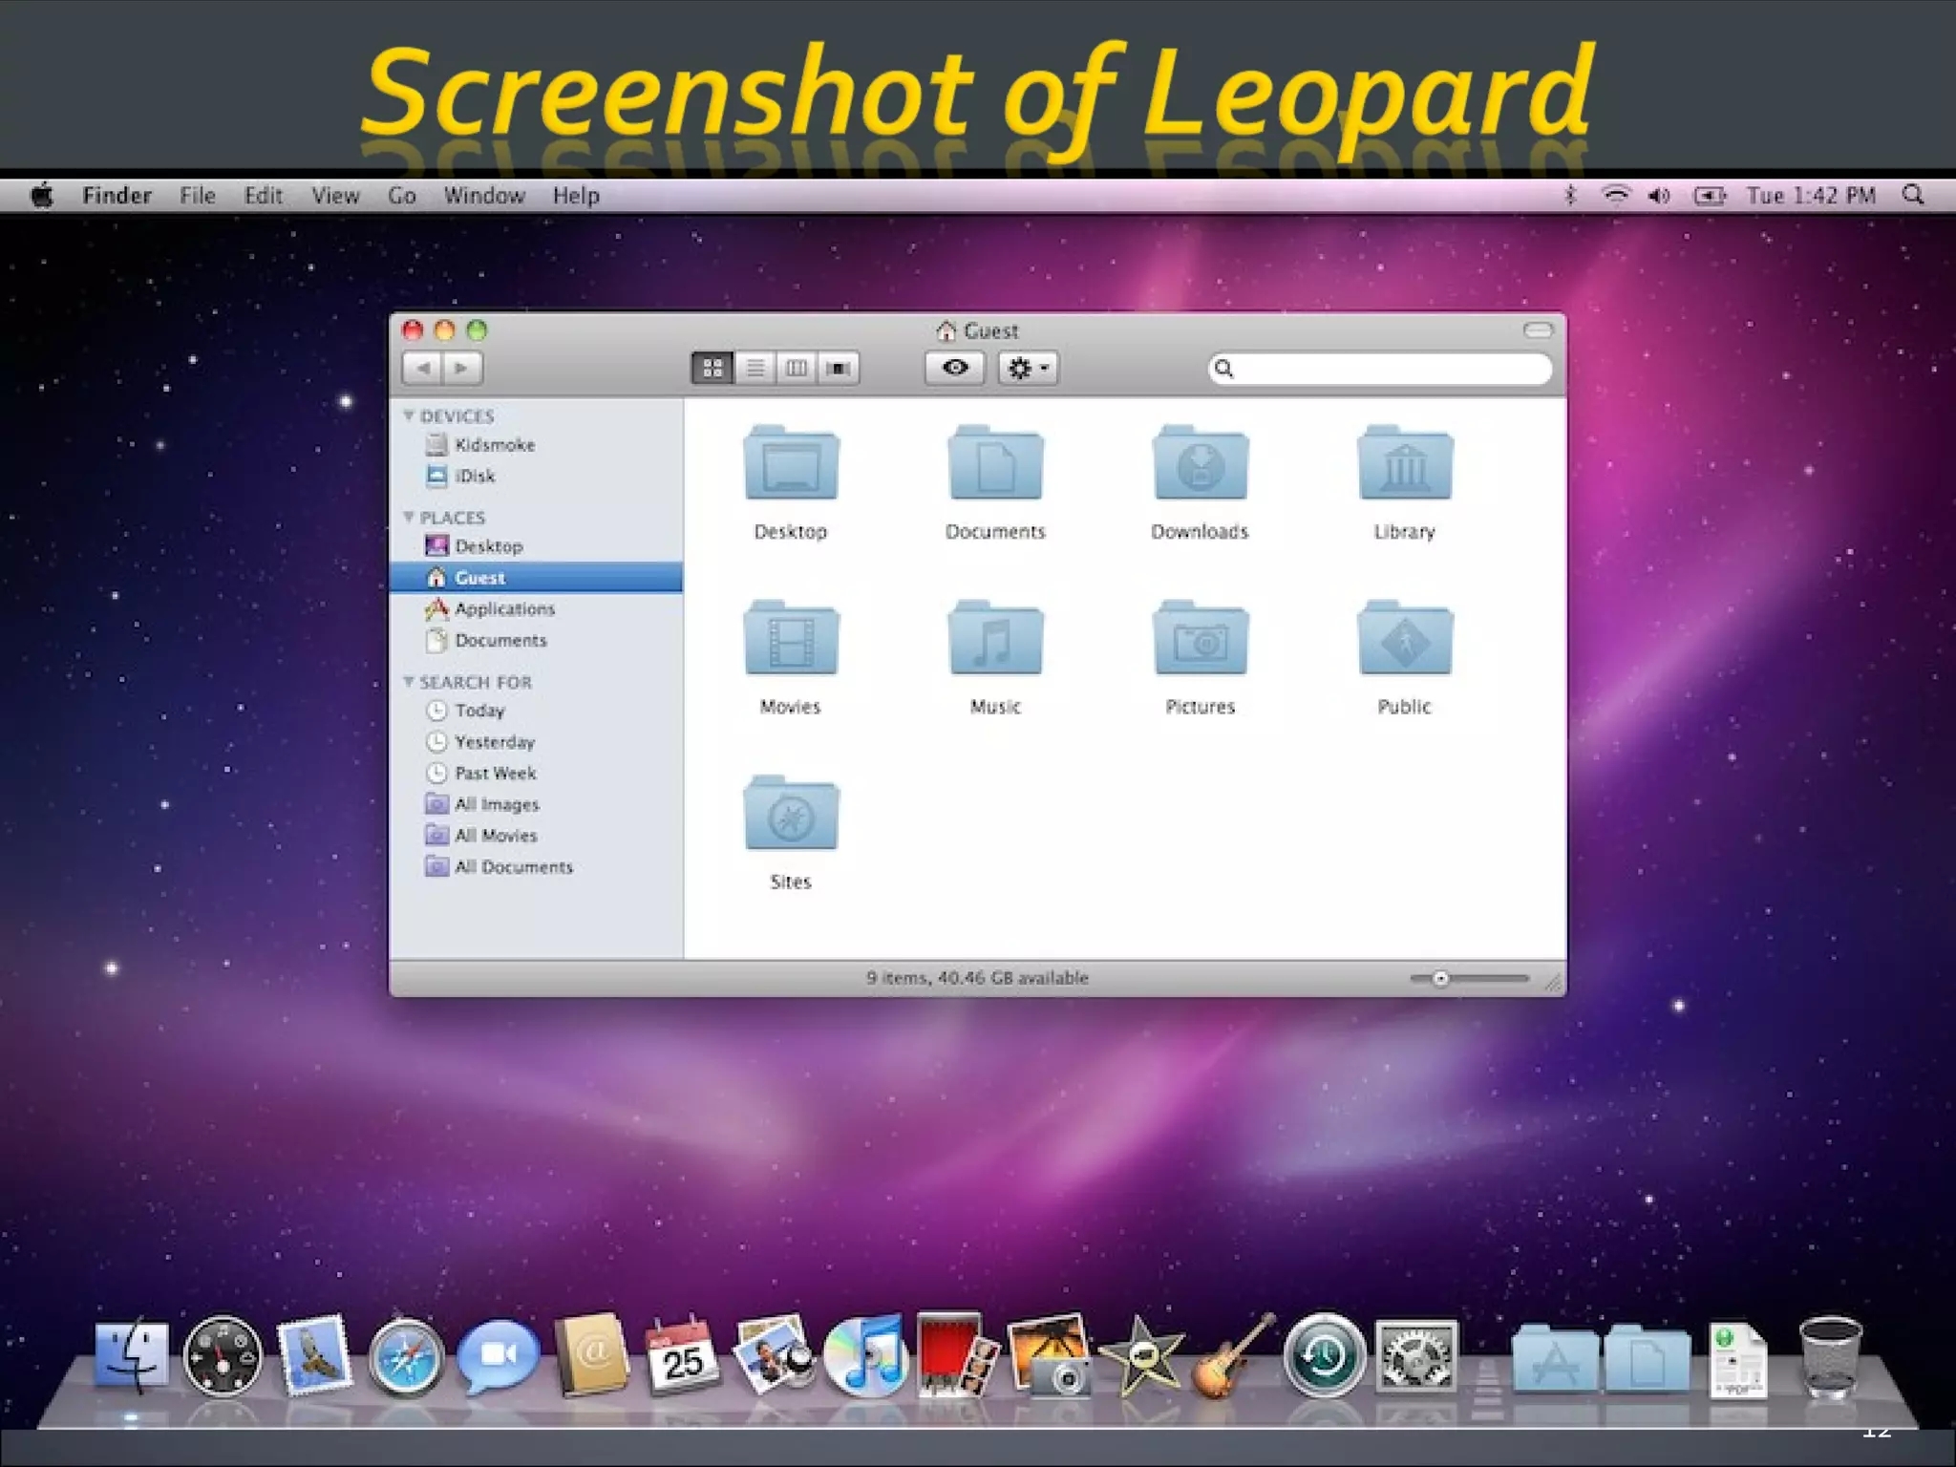This screenshot has width=1956, height=1467.
Task: Click the Finder back arrow button
Action: tap(423, 368)
